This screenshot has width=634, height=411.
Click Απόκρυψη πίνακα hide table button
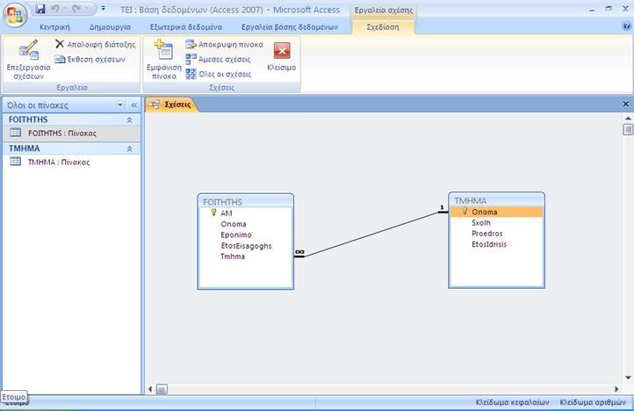click(224, 44)
